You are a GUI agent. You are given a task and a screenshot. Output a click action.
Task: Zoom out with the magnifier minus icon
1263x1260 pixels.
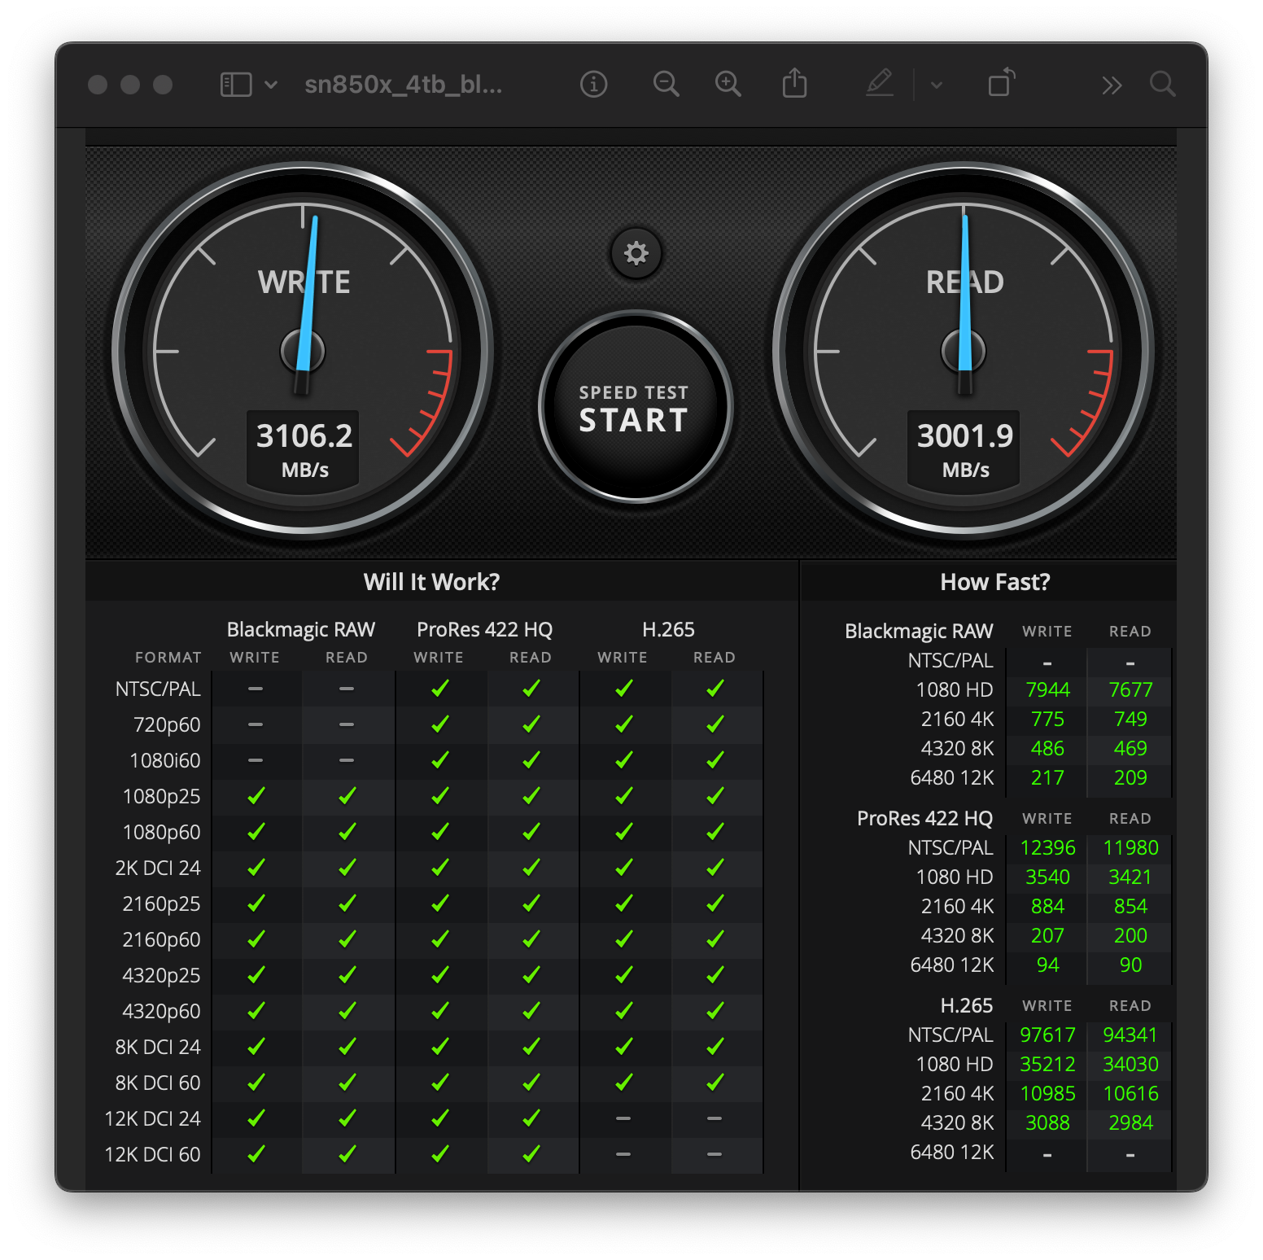[x=666, y=84]
